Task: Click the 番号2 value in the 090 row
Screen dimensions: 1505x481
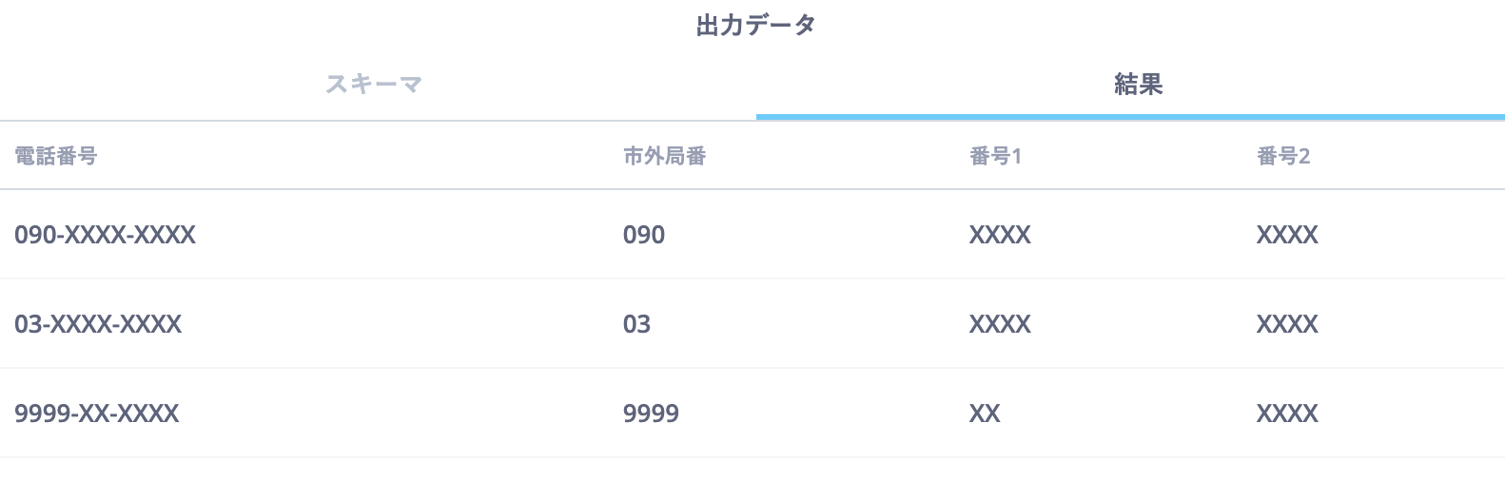Action: pyautogui.click(x=1287, y=235)
